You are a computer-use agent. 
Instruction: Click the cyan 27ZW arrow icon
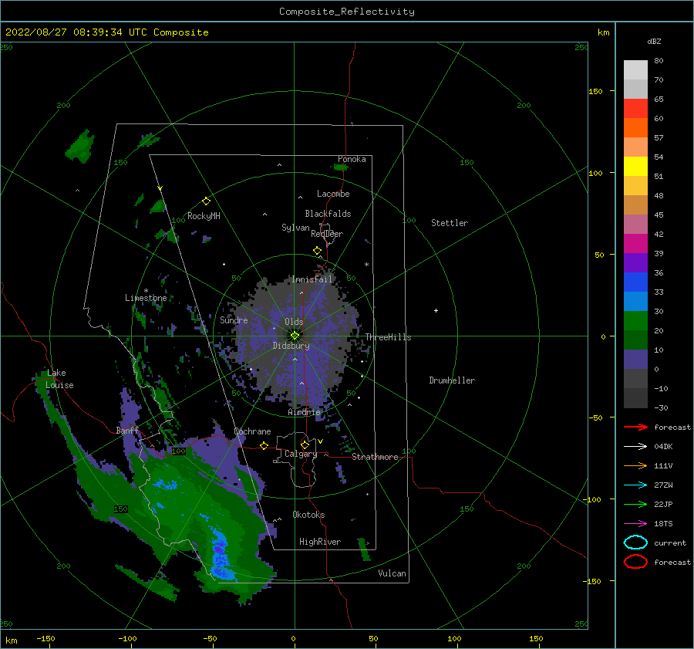[635, 485]
